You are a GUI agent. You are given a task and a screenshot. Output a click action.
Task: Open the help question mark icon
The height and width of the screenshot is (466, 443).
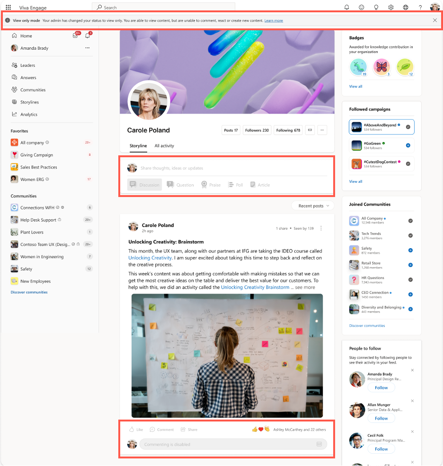(x=420, y=8)
